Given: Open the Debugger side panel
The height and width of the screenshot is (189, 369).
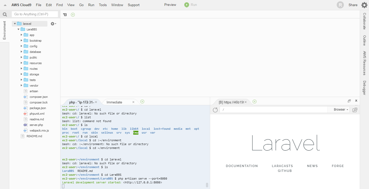Looking at the screenshot, I should [x=364, y=88].
